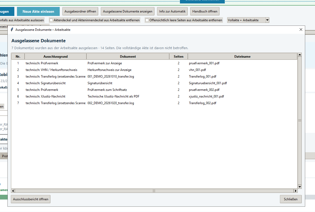Click the horizontal scrollbar thumb

(154, 191)
